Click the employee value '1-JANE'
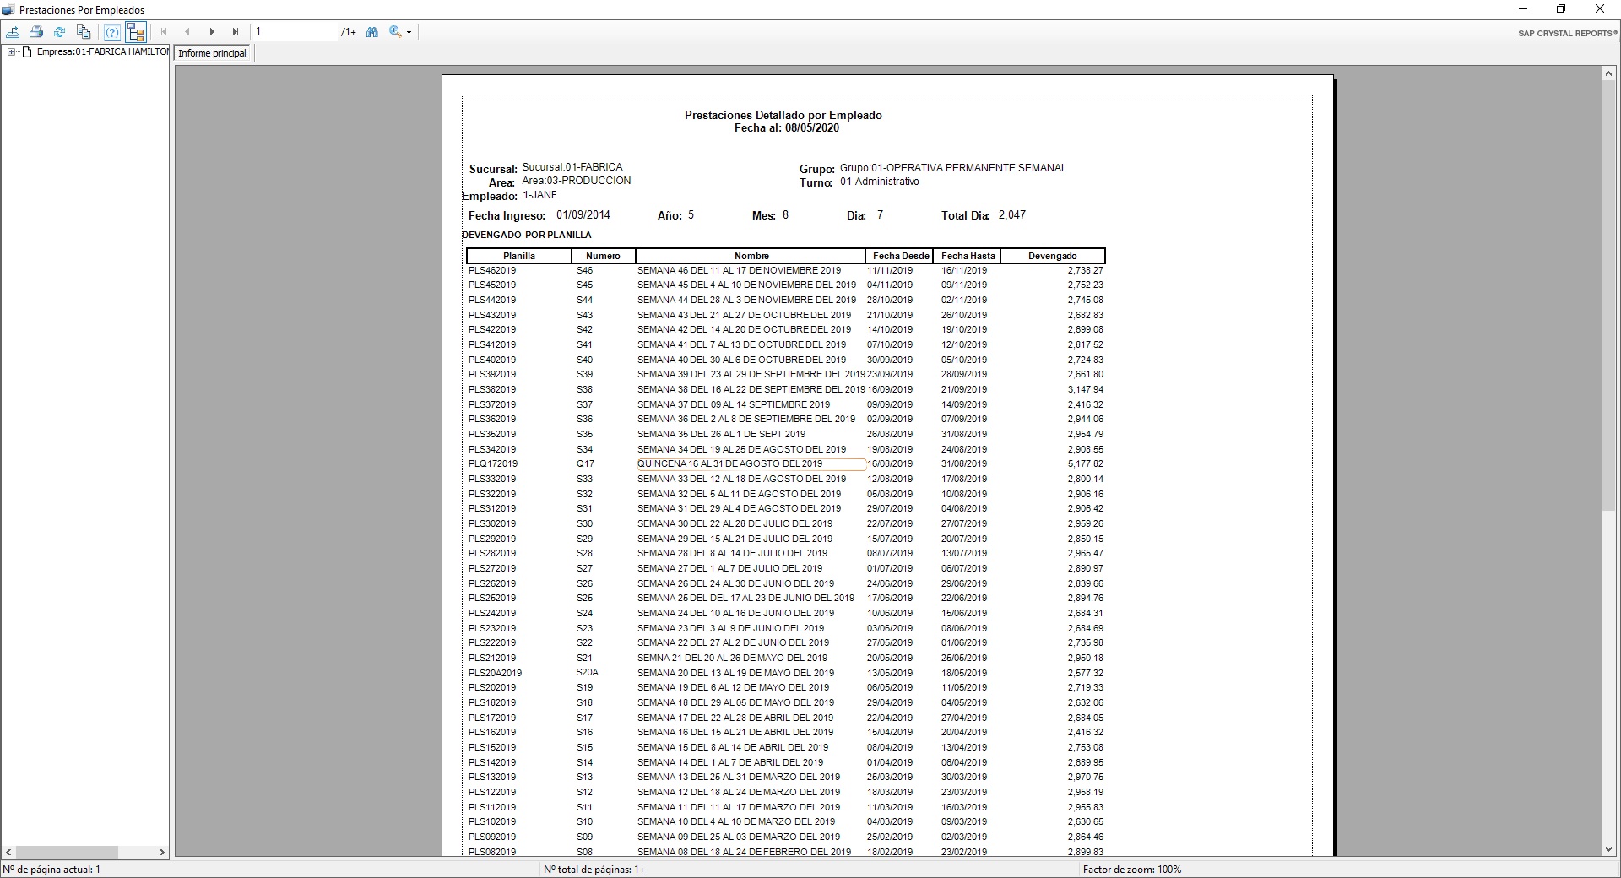 pyautogui.click(x=539, y=195)
